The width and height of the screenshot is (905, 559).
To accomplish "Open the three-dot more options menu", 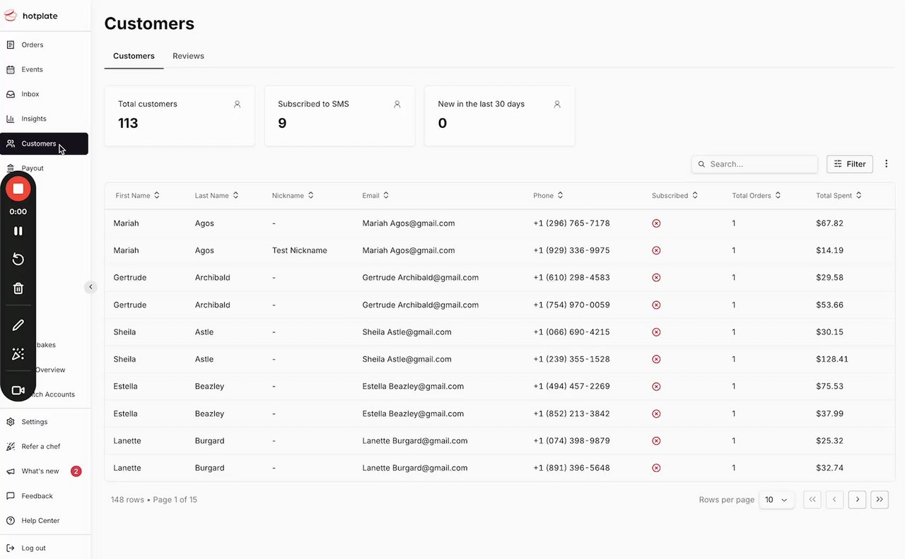I will click(x=886, y=164).
